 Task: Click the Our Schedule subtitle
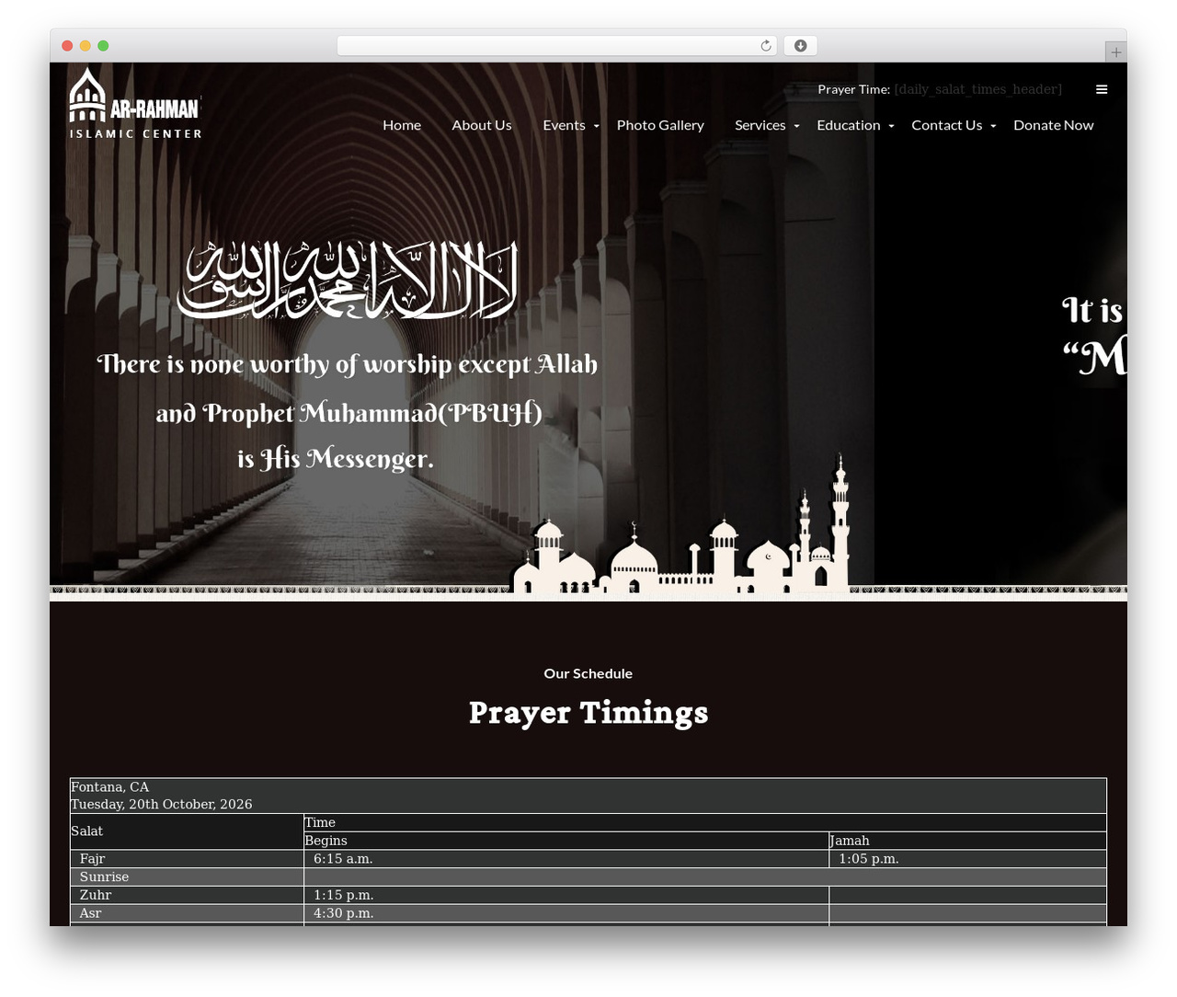tap(588, 673)
